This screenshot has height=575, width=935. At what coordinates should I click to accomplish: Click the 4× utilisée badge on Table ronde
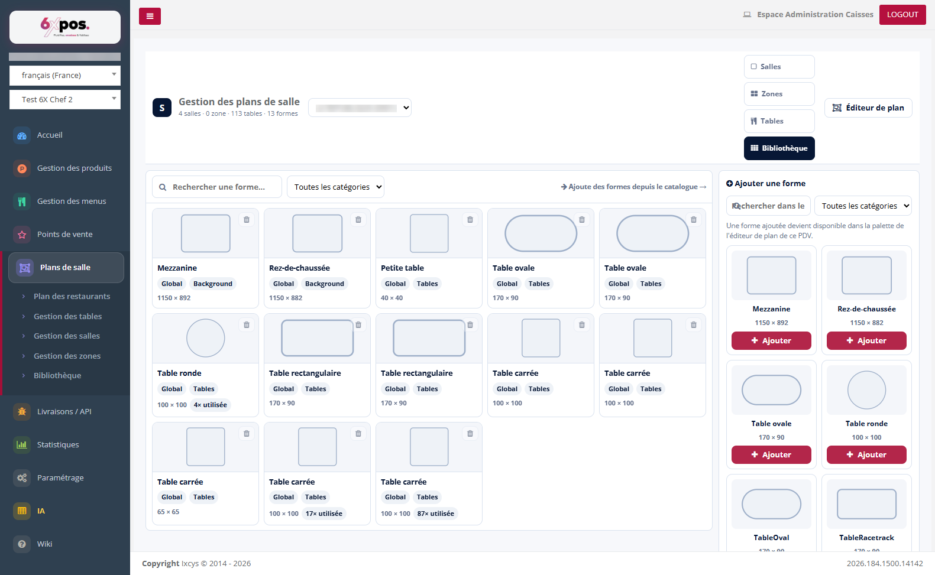(211, 405)
